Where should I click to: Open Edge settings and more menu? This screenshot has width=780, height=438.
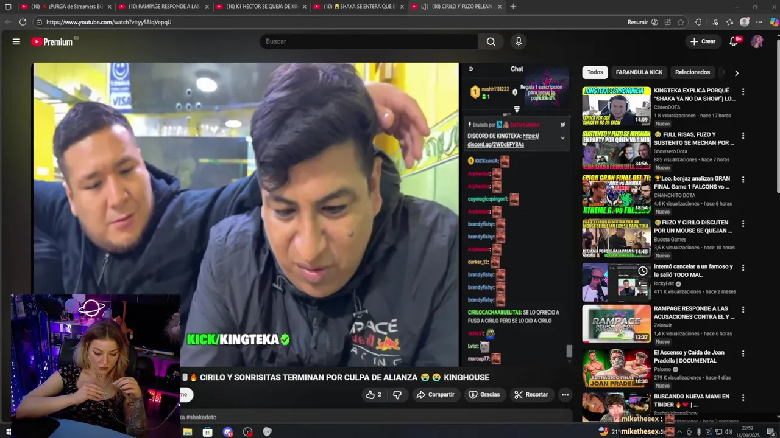pyautogui.click(x=759, y=22)
